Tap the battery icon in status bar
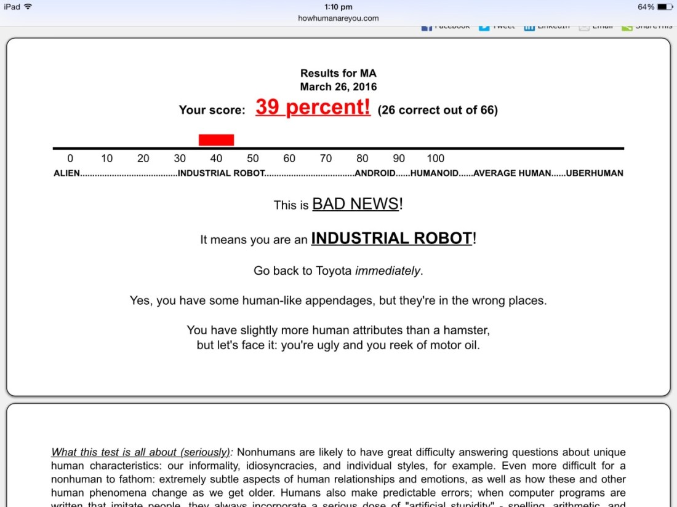677x507 pixels. 665,7
